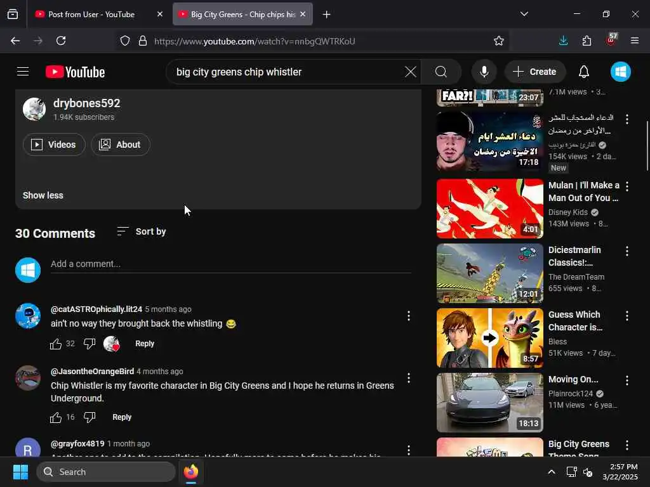The image size is (650, 487).
Task: Open Moving On Tesla video thumbnail
Action: [x=489, y=403]
